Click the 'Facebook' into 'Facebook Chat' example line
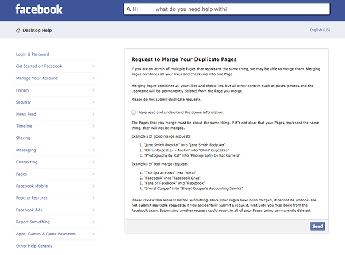Image resolution: width=345 pixels, height=255 pixels. tap(172, 178)
